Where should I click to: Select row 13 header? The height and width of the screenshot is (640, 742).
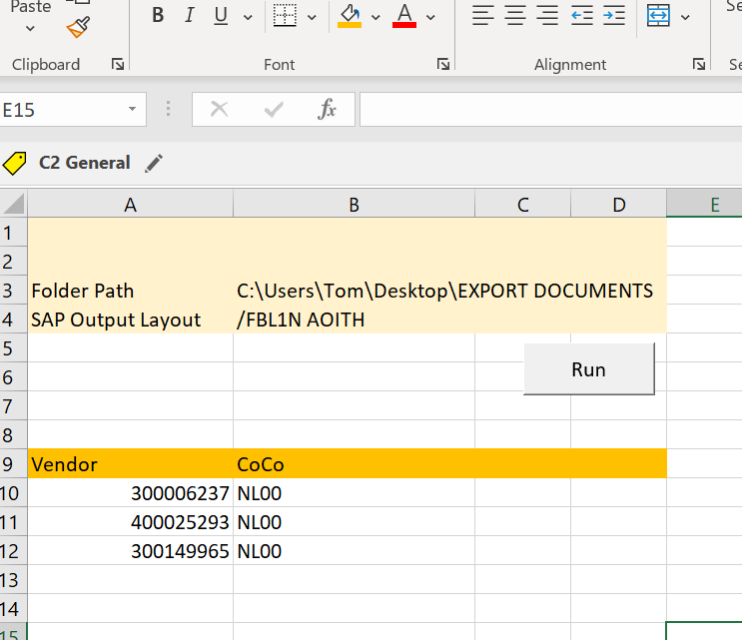pos(13,580)
